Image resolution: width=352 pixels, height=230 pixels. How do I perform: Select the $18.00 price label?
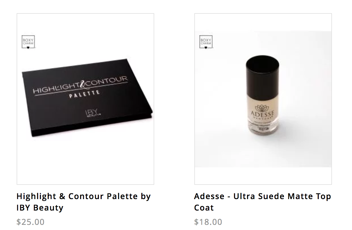pyautogui.click(x=208, y=222)
